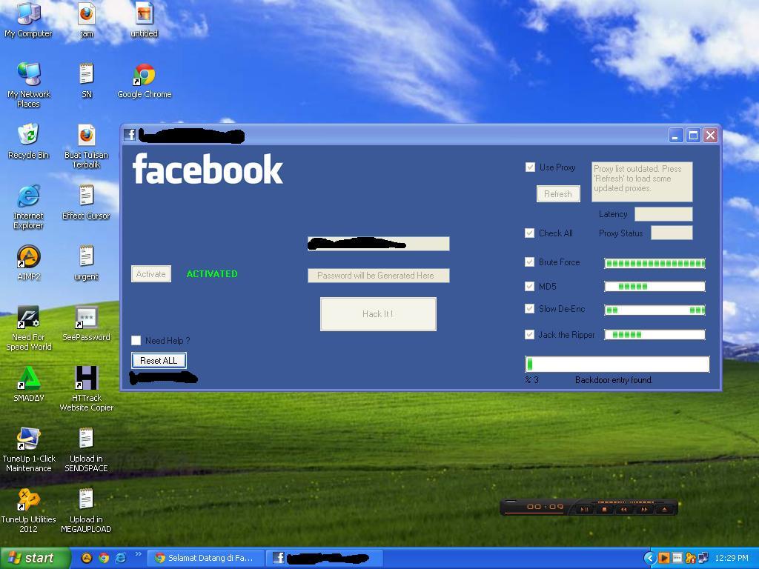Click rewind on the mini player
Screen dimensions: 759x569
[x=624, y=509]
